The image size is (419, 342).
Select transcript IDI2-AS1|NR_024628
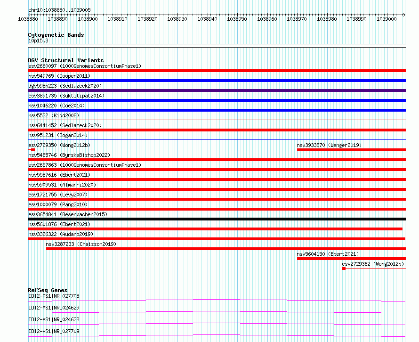click(54, 319)
